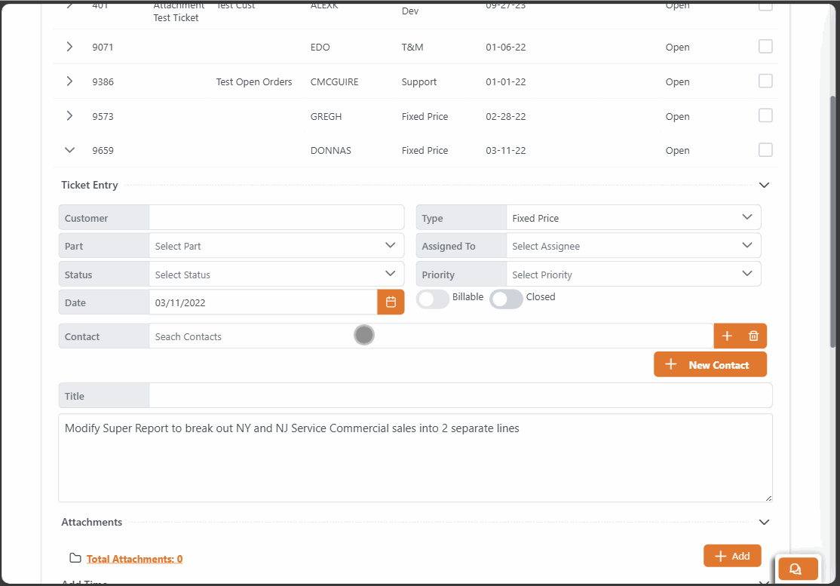Collapse the Attachments section
Screen dimensions: 840x586
coord(764,521)
